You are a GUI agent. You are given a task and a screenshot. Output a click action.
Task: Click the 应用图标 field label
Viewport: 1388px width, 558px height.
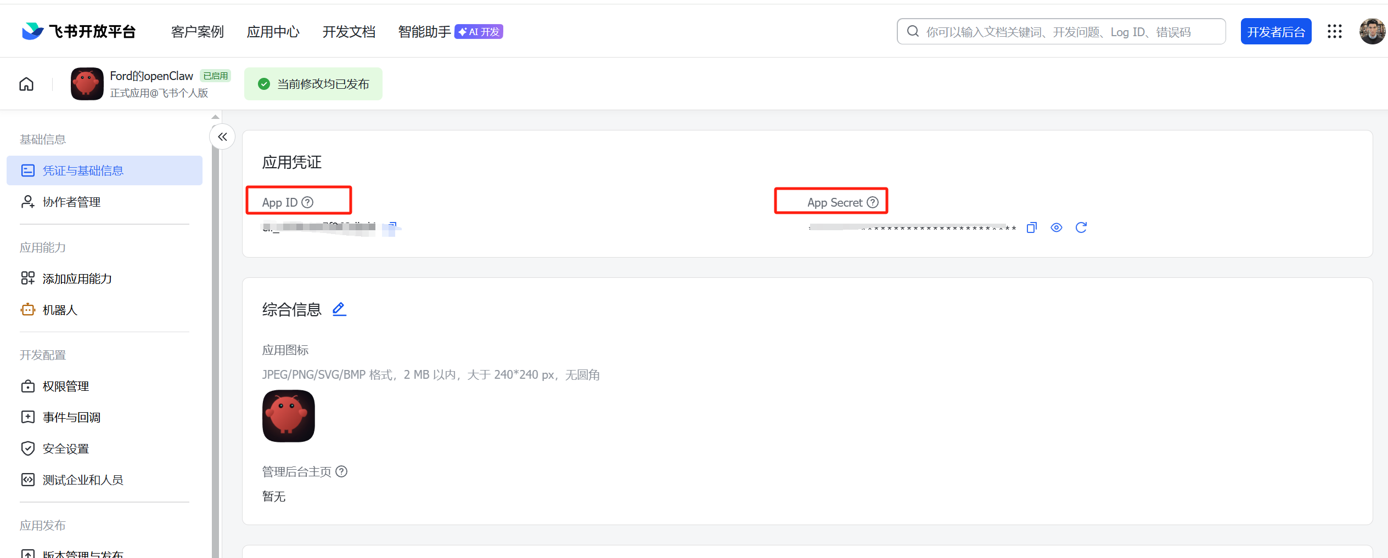click(285, 350)
